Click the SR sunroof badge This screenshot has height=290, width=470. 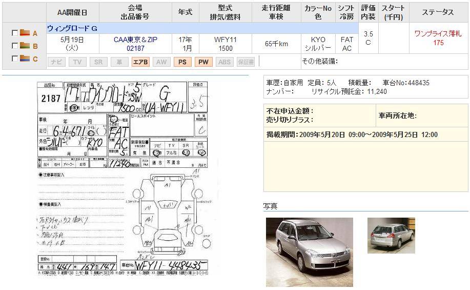[98, 62]
